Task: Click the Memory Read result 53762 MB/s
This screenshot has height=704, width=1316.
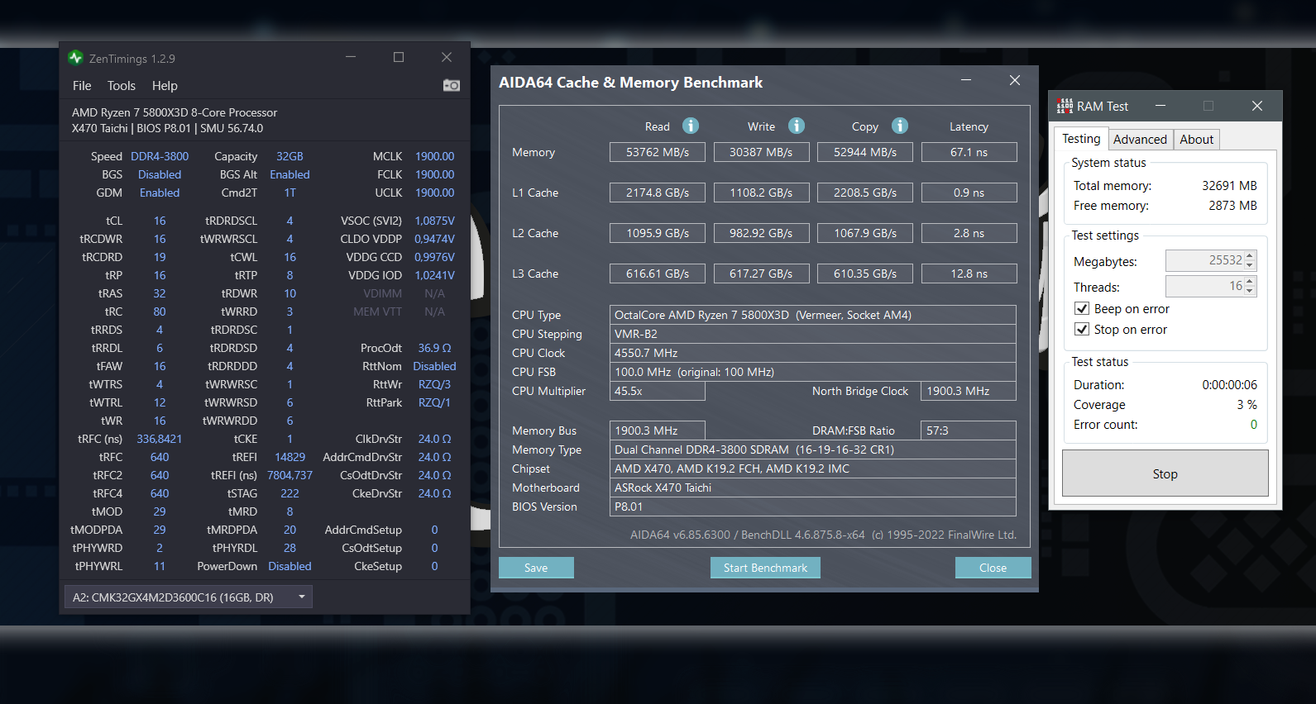Action: coord(658,152)
